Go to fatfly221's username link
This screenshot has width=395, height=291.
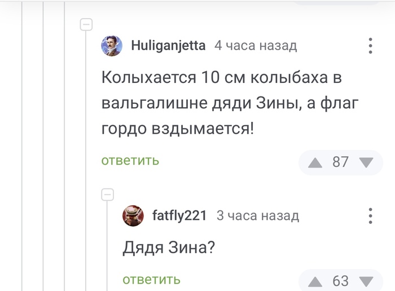tap(179, 215)
